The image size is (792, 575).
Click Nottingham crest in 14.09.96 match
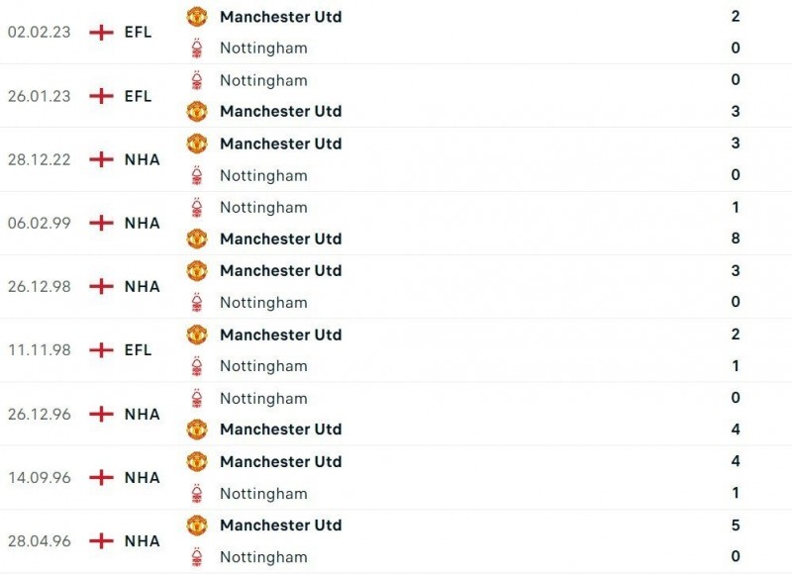197,493
